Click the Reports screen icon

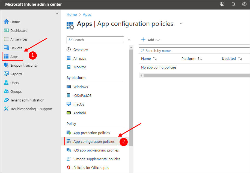pos(6,74)
